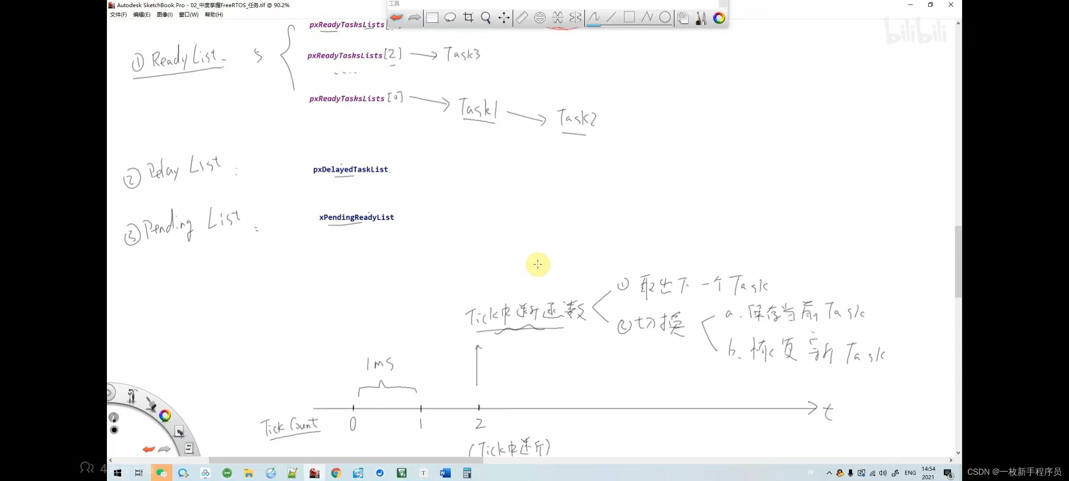Select the rectangular marquee selection tool
The height and width of the screenshot is (481, 1069).
point(432,18)
